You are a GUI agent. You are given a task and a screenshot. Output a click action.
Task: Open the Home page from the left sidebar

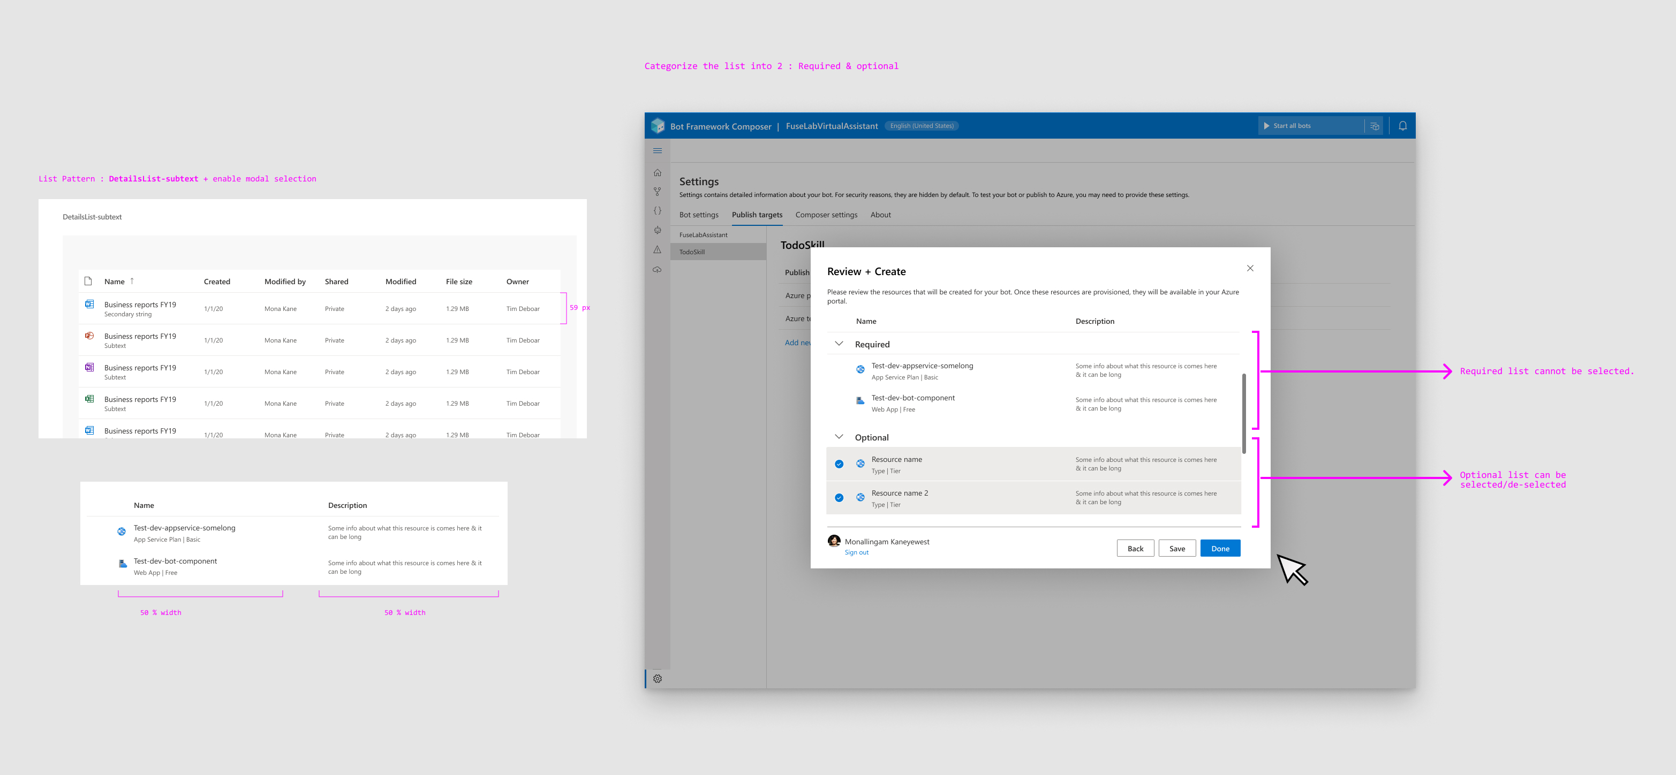(658, 172)
